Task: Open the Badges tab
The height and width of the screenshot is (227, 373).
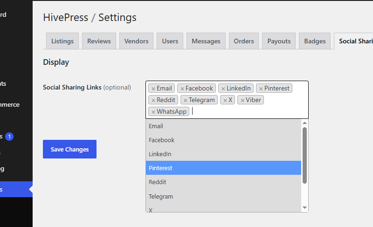Action: 315,41
